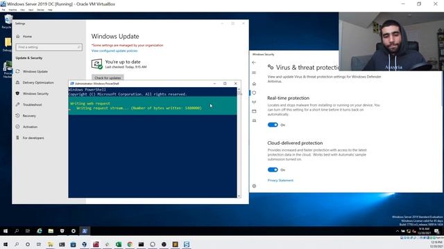
Task: Launch Internet Explorer from guest taskbar
Action: pyautogui.click(x=40, y=231)
